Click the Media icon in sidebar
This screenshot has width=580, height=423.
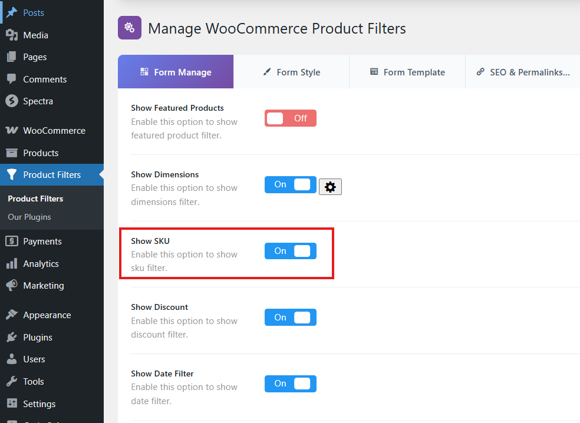click(12, 35)
